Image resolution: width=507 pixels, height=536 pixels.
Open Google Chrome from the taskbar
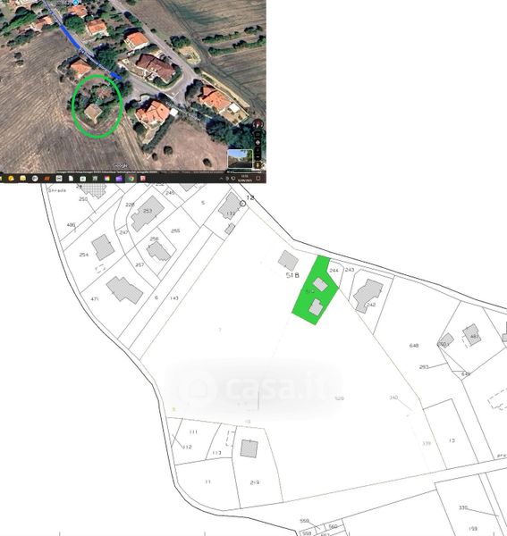tap(131, 179)
